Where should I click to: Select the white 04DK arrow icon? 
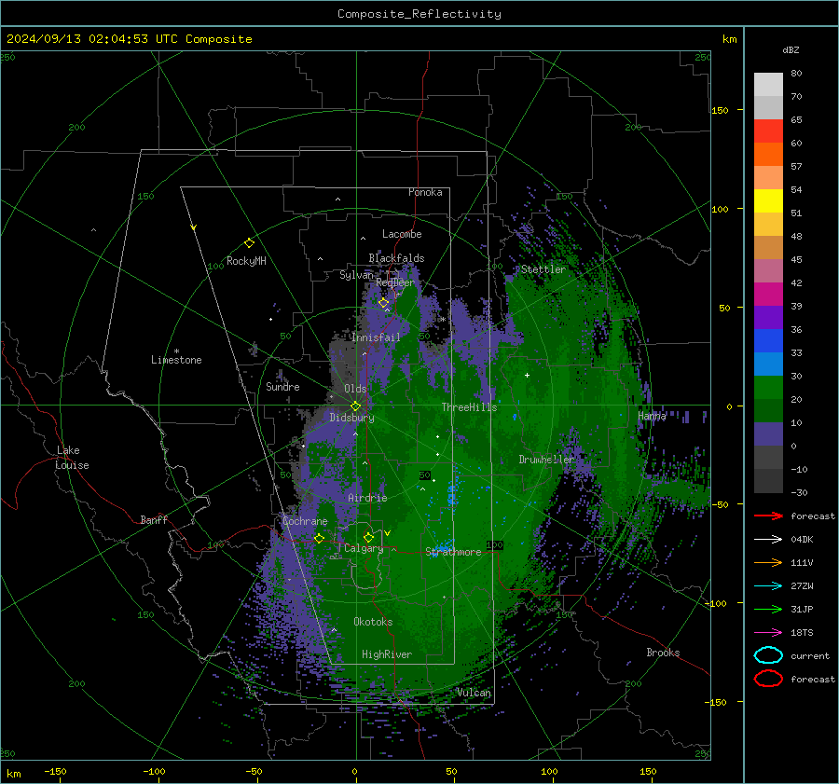768,540
